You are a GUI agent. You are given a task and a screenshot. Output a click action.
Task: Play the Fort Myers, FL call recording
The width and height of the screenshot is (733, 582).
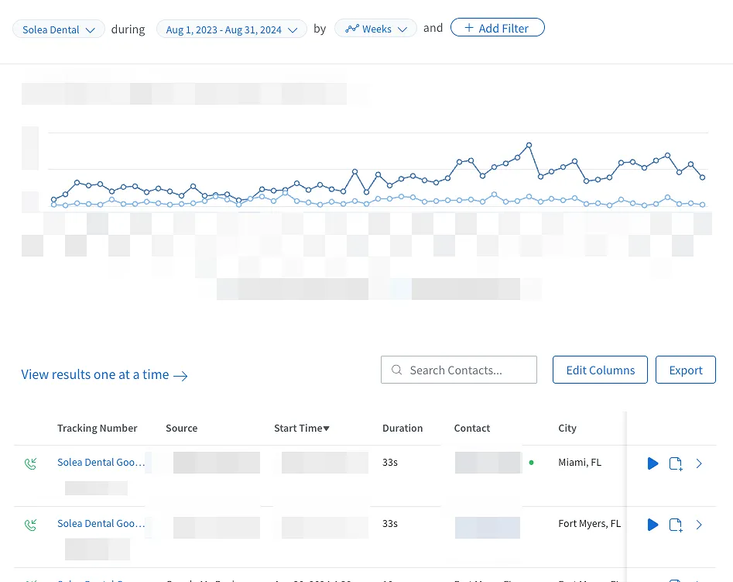653,525
